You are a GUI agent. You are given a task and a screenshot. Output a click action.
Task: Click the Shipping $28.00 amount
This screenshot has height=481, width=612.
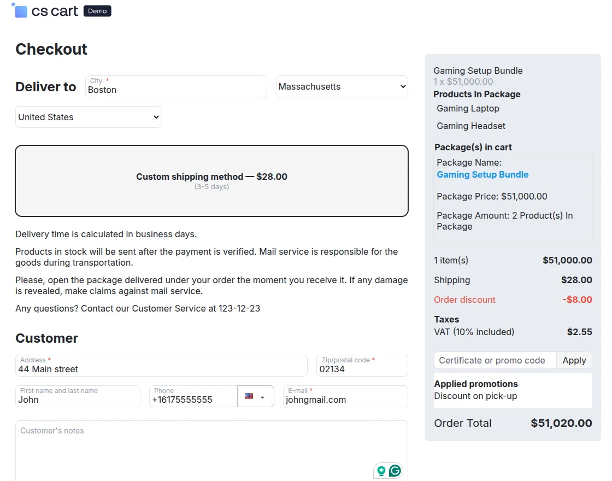tap(576, 280)
